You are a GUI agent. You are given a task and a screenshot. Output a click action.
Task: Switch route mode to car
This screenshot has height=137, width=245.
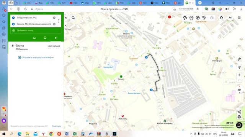click(x=34, y=38)
